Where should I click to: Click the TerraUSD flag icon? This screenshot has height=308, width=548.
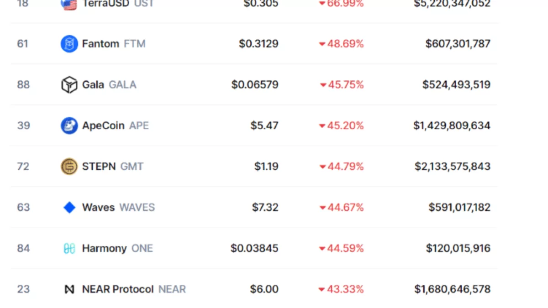69,4
